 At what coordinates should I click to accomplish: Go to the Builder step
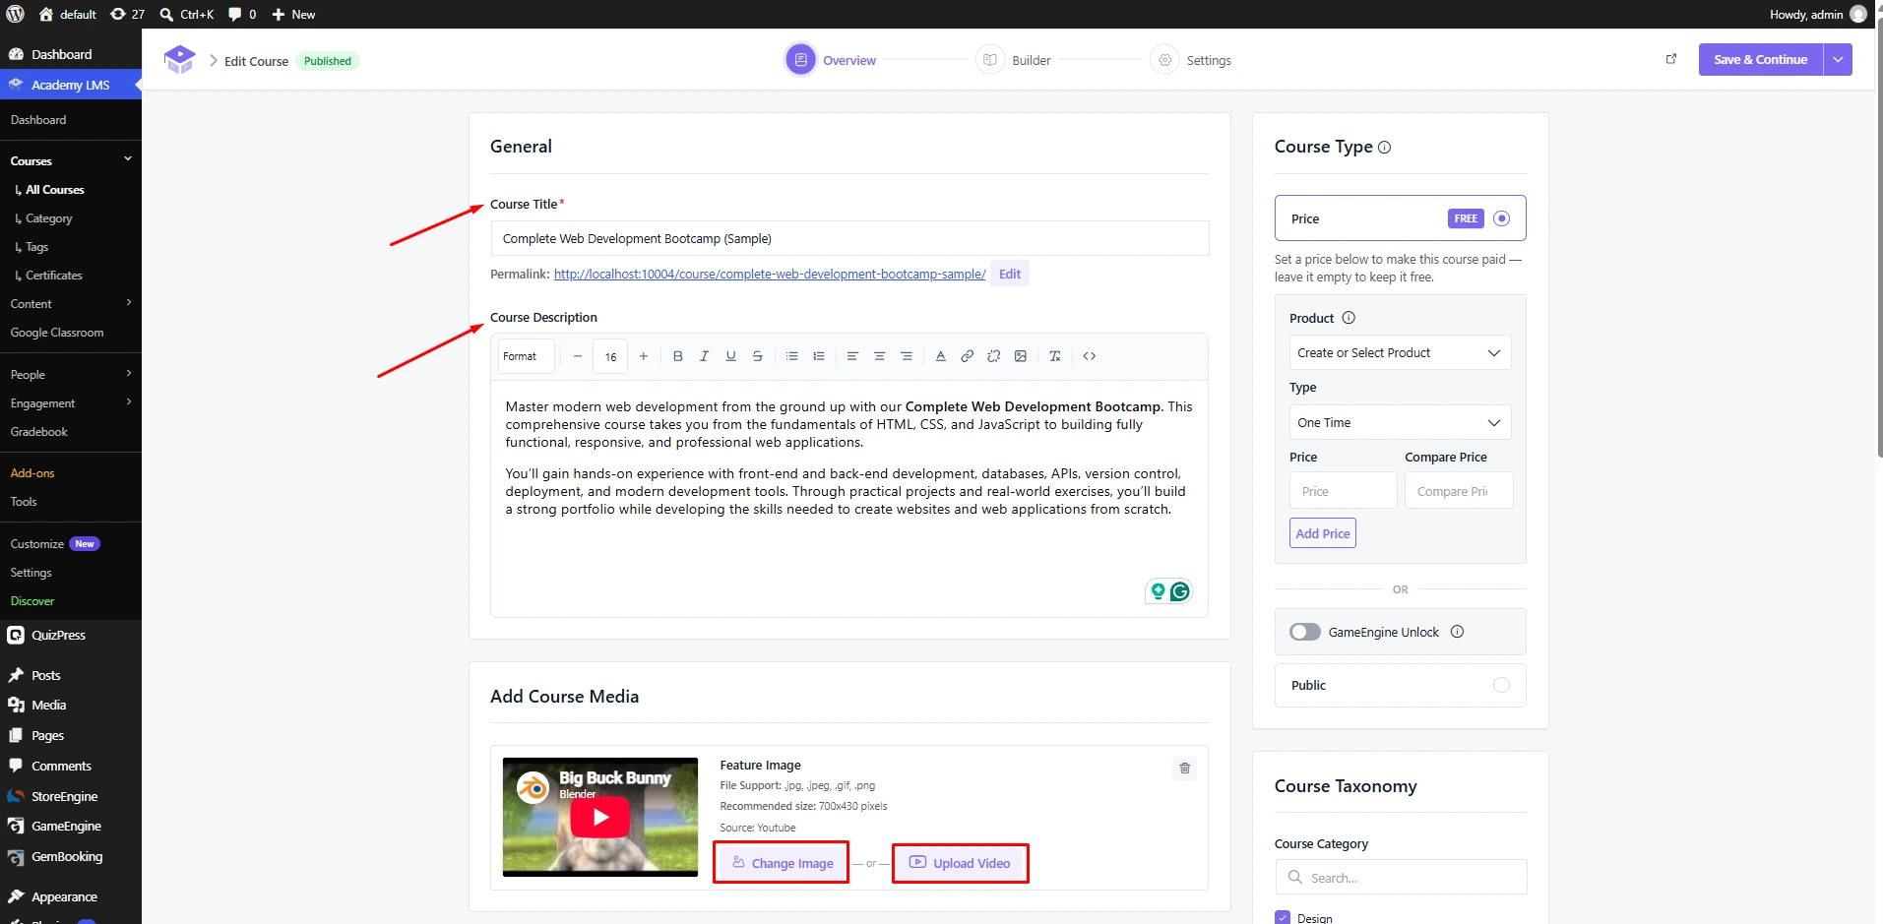click(1013, 60)
